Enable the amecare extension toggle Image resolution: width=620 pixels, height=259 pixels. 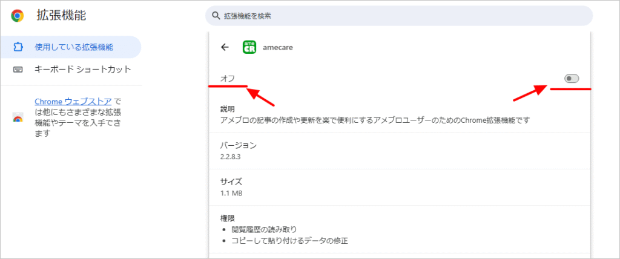click(571, 79)
